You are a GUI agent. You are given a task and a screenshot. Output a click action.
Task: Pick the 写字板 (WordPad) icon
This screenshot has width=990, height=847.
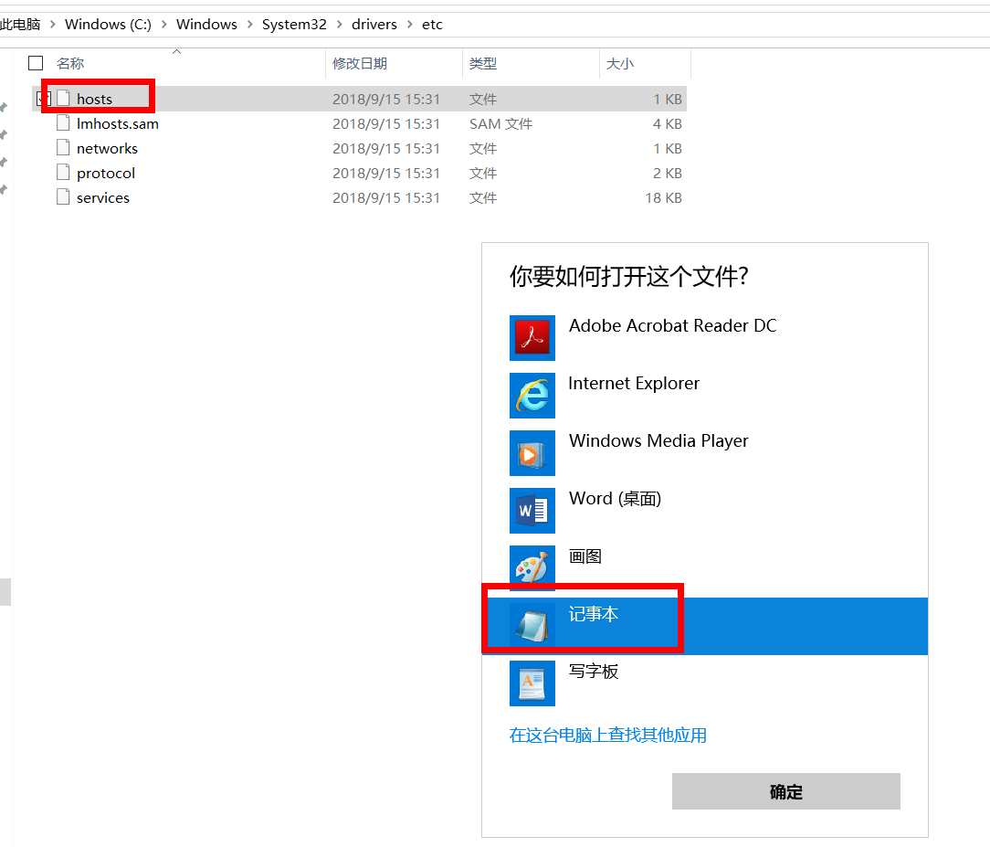(532, 683)
